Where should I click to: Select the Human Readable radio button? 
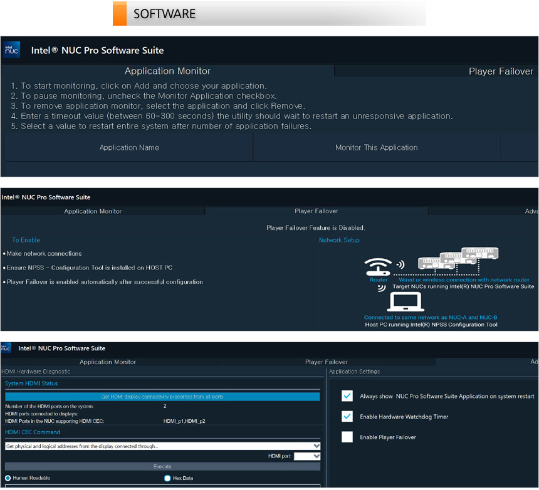pos(8,478)
